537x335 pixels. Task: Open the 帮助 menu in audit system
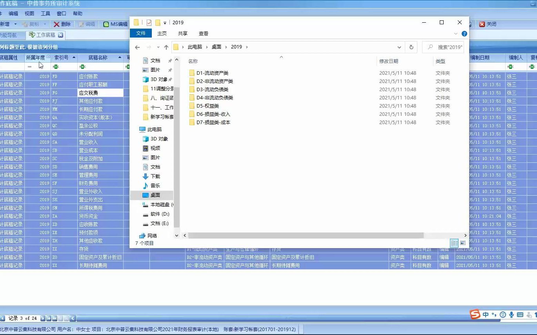[x=78, y=14]
